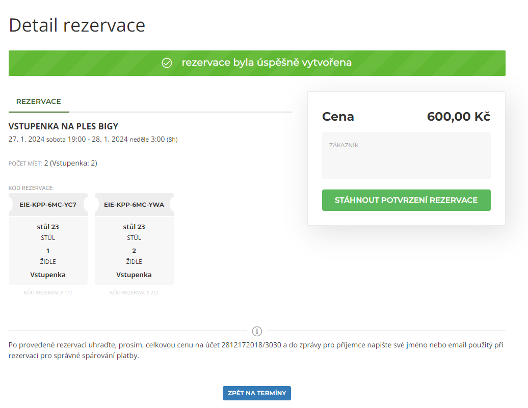
Task: Go back via Zpět na termíny button
Action: [x=256, y=393]
